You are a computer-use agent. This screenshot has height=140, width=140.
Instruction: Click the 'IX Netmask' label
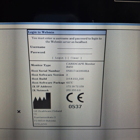tap(40, 90)
